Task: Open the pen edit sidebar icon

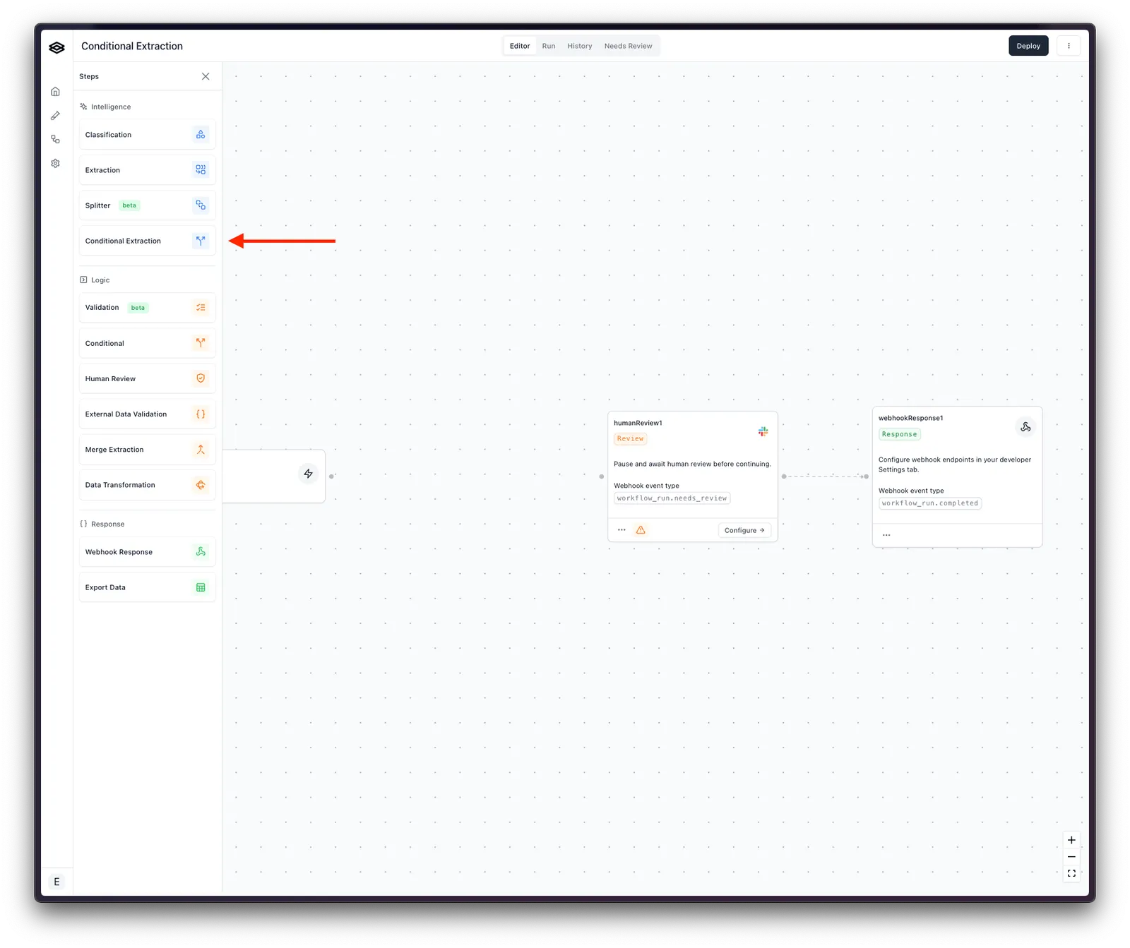Action: [x=55, y=116]
